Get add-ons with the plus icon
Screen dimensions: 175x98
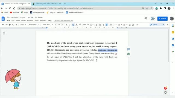point(173,62)
